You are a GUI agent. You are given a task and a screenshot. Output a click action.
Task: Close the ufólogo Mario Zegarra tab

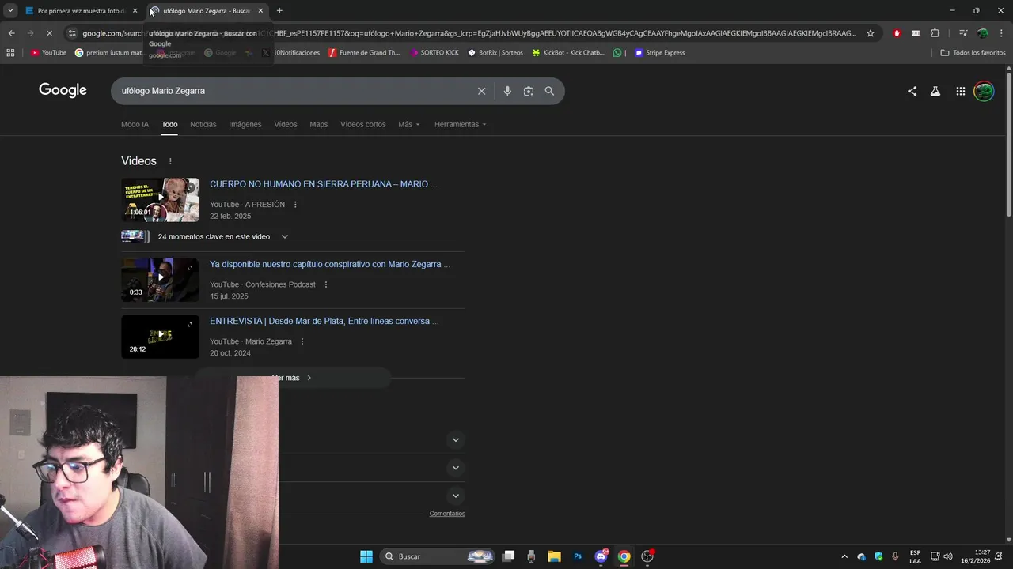click(x=260, y=11)
